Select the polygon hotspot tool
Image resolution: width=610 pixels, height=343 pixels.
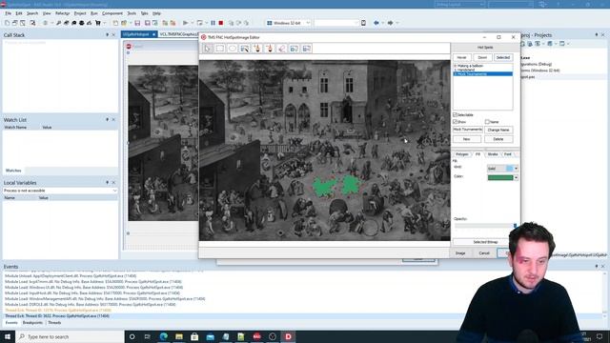tap(245, 49)
